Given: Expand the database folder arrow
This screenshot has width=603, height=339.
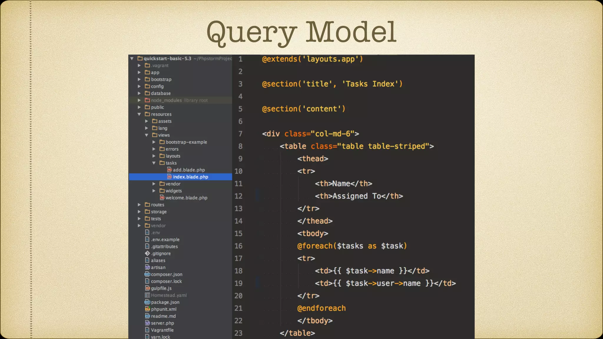Looking at the screenshot, I should point(139,93).
